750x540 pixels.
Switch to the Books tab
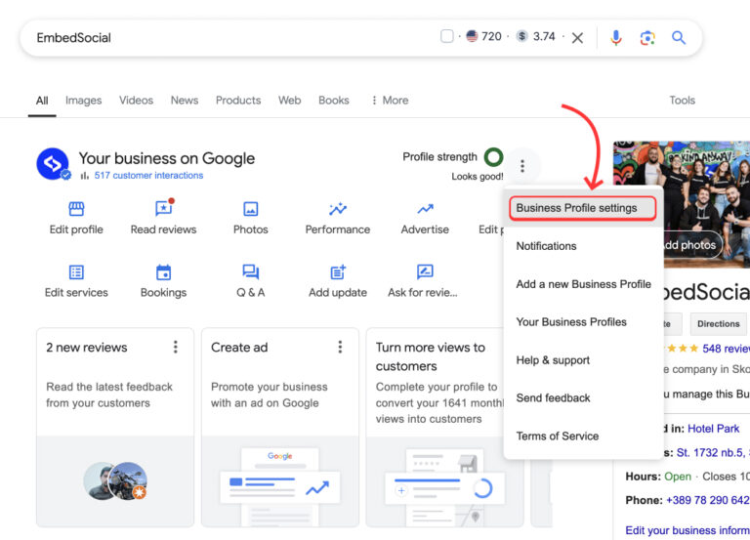(334, 101)
